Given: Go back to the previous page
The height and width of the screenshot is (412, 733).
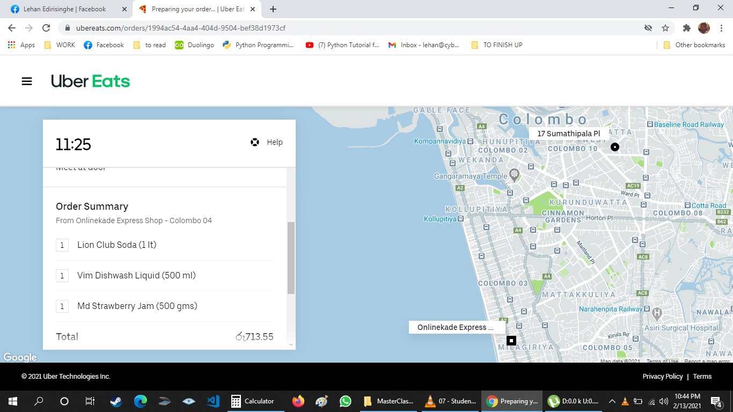Looking at the screenshot, I should click(12, 28).
